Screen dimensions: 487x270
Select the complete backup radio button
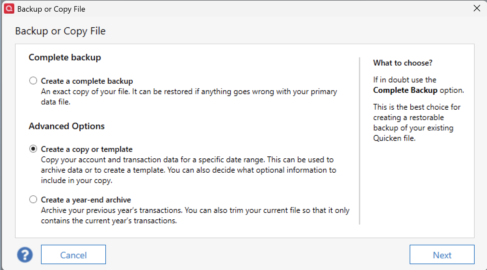33,80
